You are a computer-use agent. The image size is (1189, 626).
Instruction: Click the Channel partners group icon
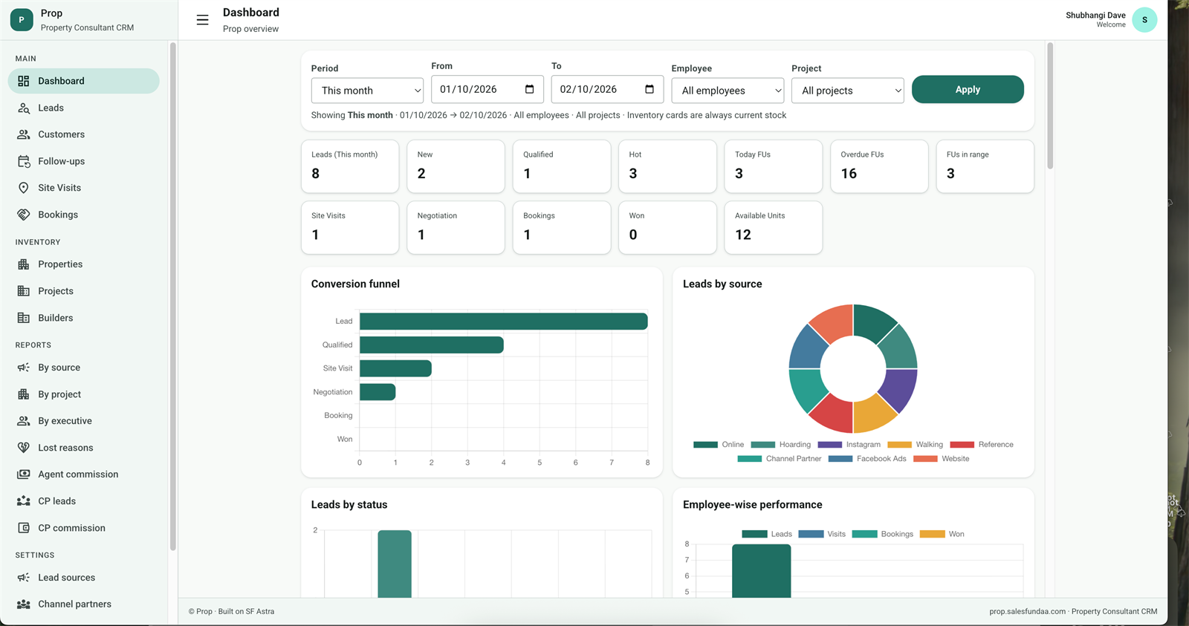coord(24,604)
